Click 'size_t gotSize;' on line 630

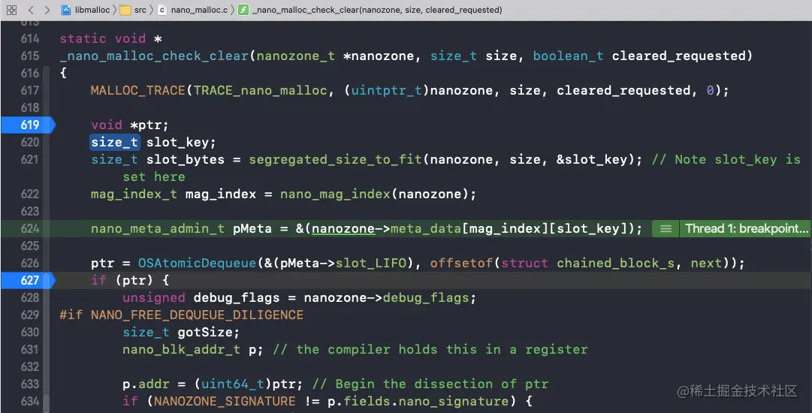tap(181, 332)
